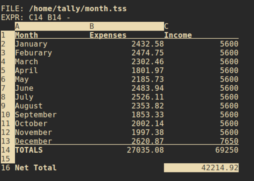This screenshot has height=181, width=254.
Task: Select expenses value 2620.87
Action: 148,141
